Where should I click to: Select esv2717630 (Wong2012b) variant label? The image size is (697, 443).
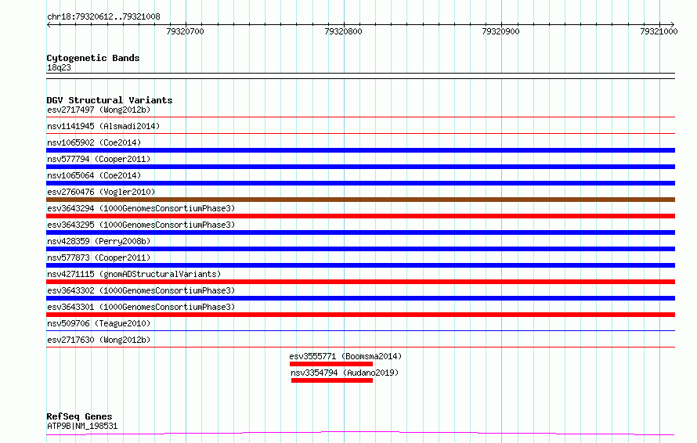click(99, 340)
